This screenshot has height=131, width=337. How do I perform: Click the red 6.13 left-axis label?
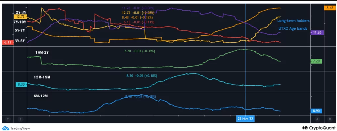tap(8, 42)
